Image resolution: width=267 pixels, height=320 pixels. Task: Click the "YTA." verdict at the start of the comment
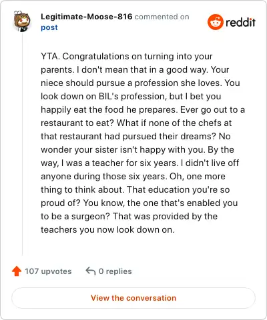click(50, 57)
